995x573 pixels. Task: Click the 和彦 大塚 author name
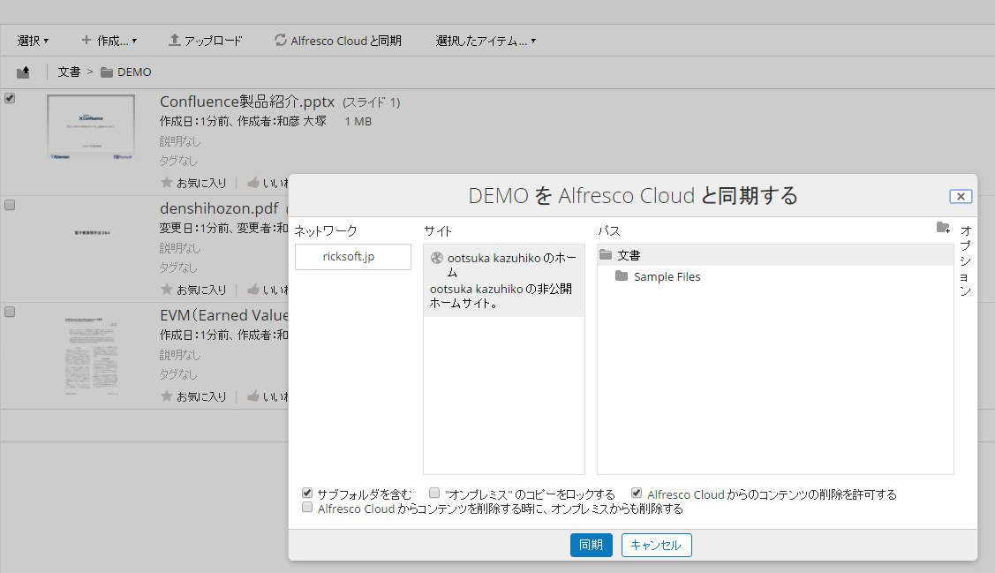click(x=301, y=121)
